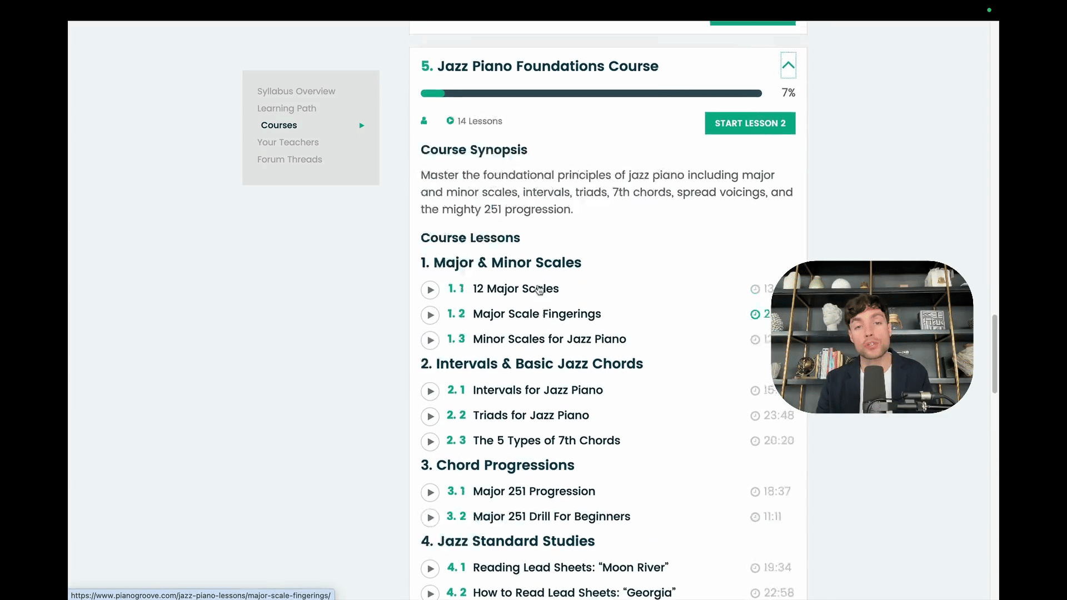Click play icon for Major Scale Fingerings
The height and width of the screenshot is (600, 1067).
pos(430,315)
